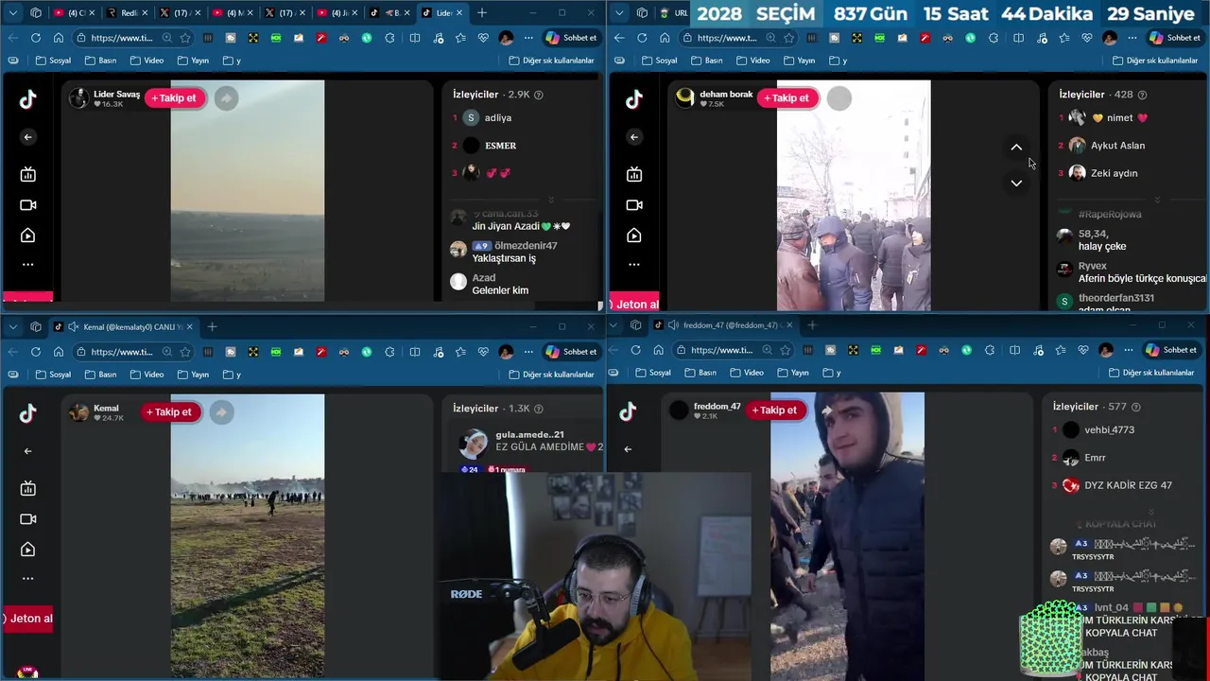
Task: Go back using arrow in freddom_47 TikTok sidebar
Action: point(628,449)
